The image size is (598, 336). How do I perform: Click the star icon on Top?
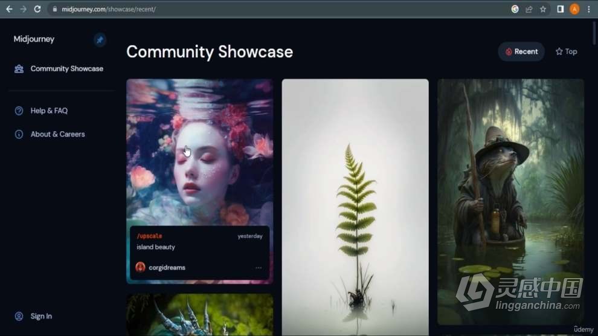pyautogui.click(x=559, y=51)
